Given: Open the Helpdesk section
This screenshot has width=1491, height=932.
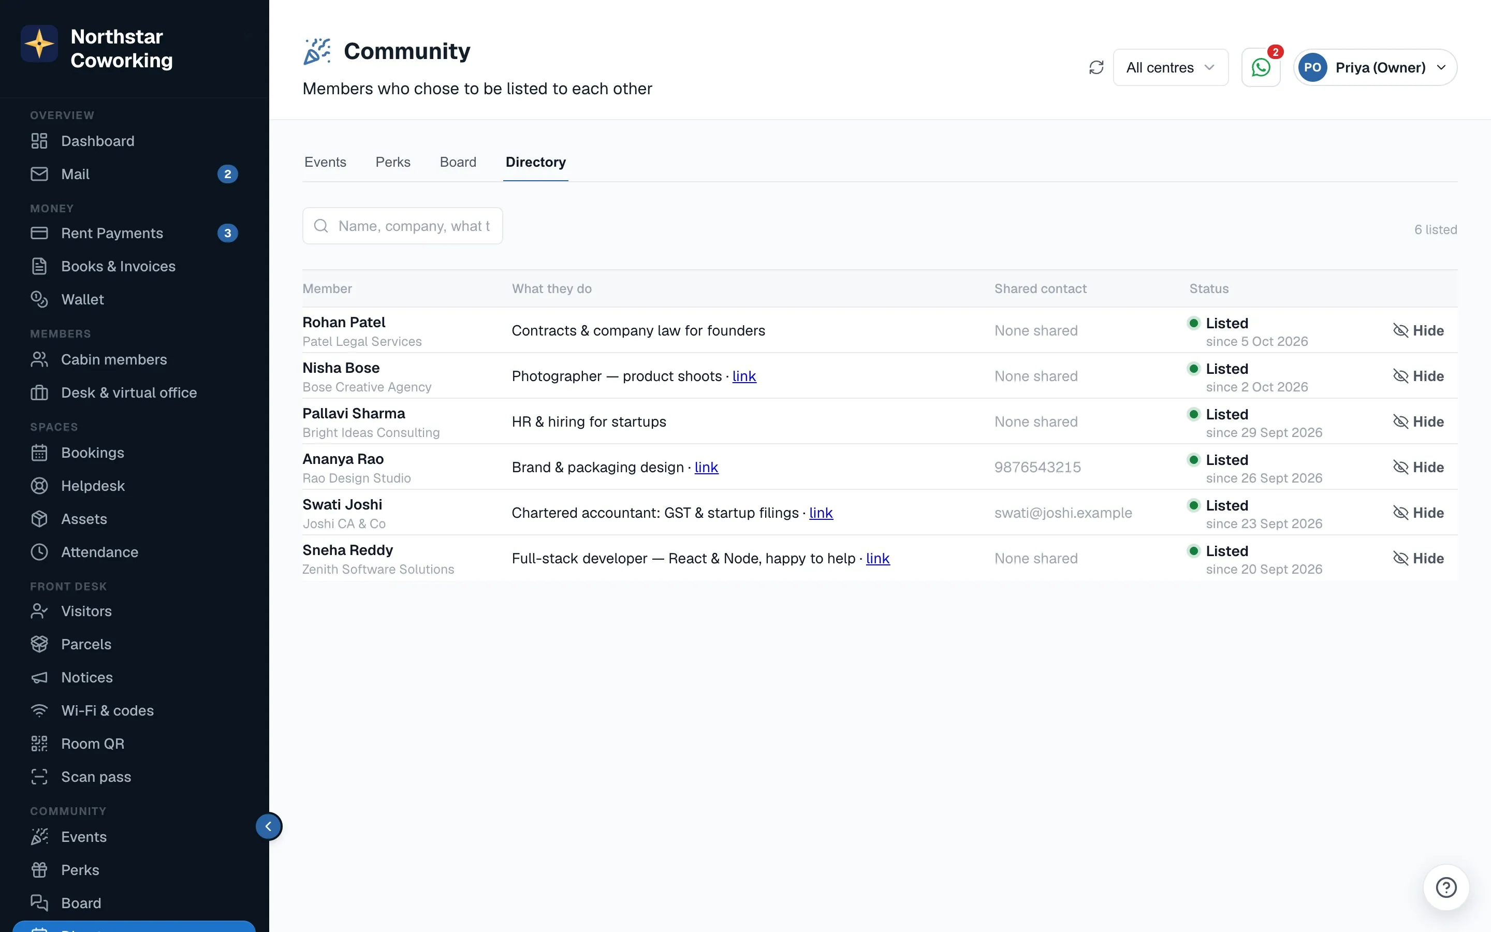Looking at the screenshot, I should click(134, 486).
